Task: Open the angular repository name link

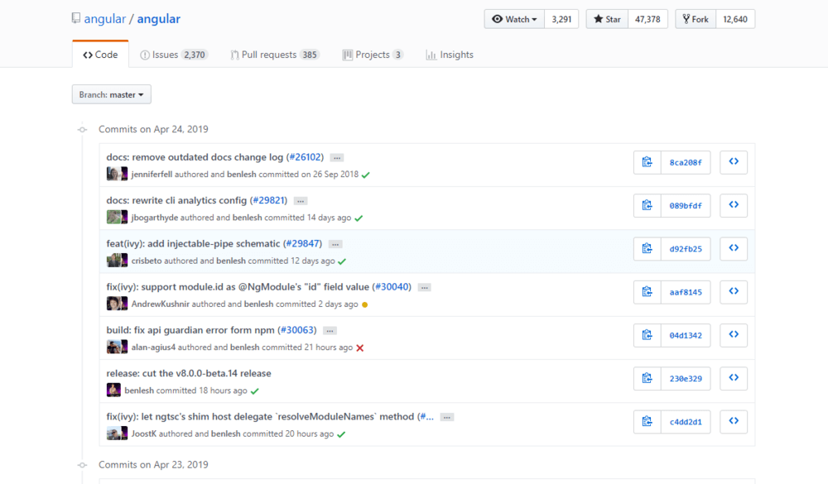Action: 158,19
